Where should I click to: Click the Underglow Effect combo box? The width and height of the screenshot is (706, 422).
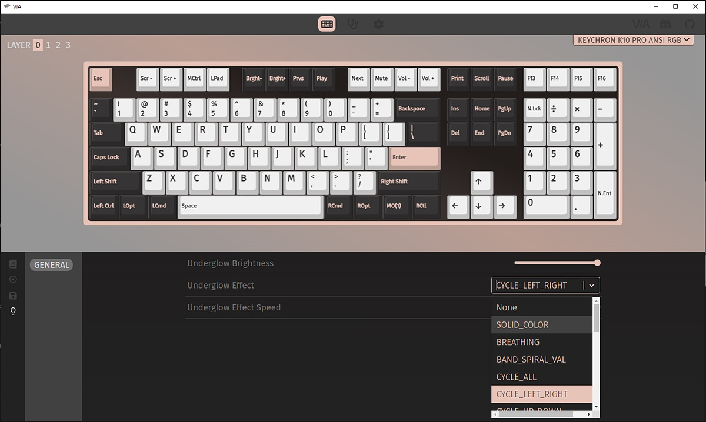click(x=545, y=285)
